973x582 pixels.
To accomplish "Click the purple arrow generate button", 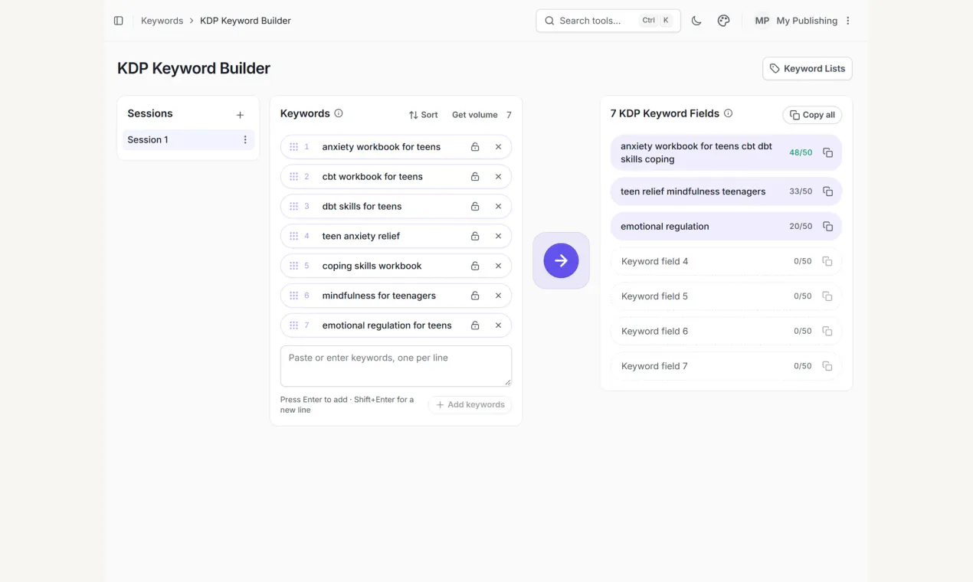I will coord(561,260).
